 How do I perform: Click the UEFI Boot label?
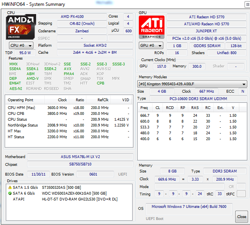154,219
